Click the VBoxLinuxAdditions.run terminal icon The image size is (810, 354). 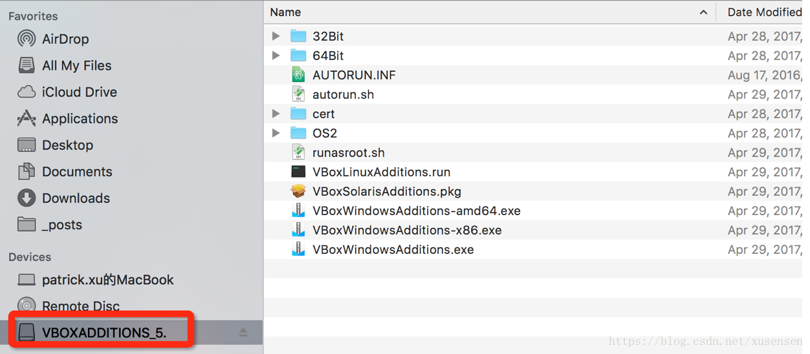(298, 172)
